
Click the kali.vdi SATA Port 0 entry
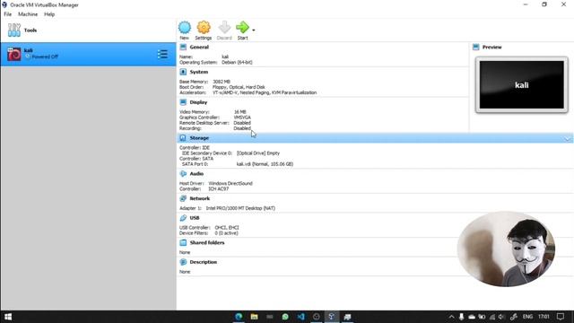point(265,164)
